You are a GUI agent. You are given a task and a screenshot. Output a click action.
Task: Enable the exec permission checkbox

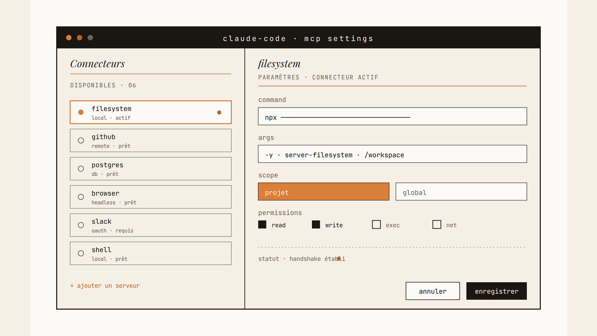376,224
